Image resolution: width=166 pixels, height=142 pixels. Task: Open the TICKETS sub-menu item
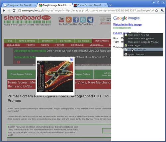coord(45,45)
